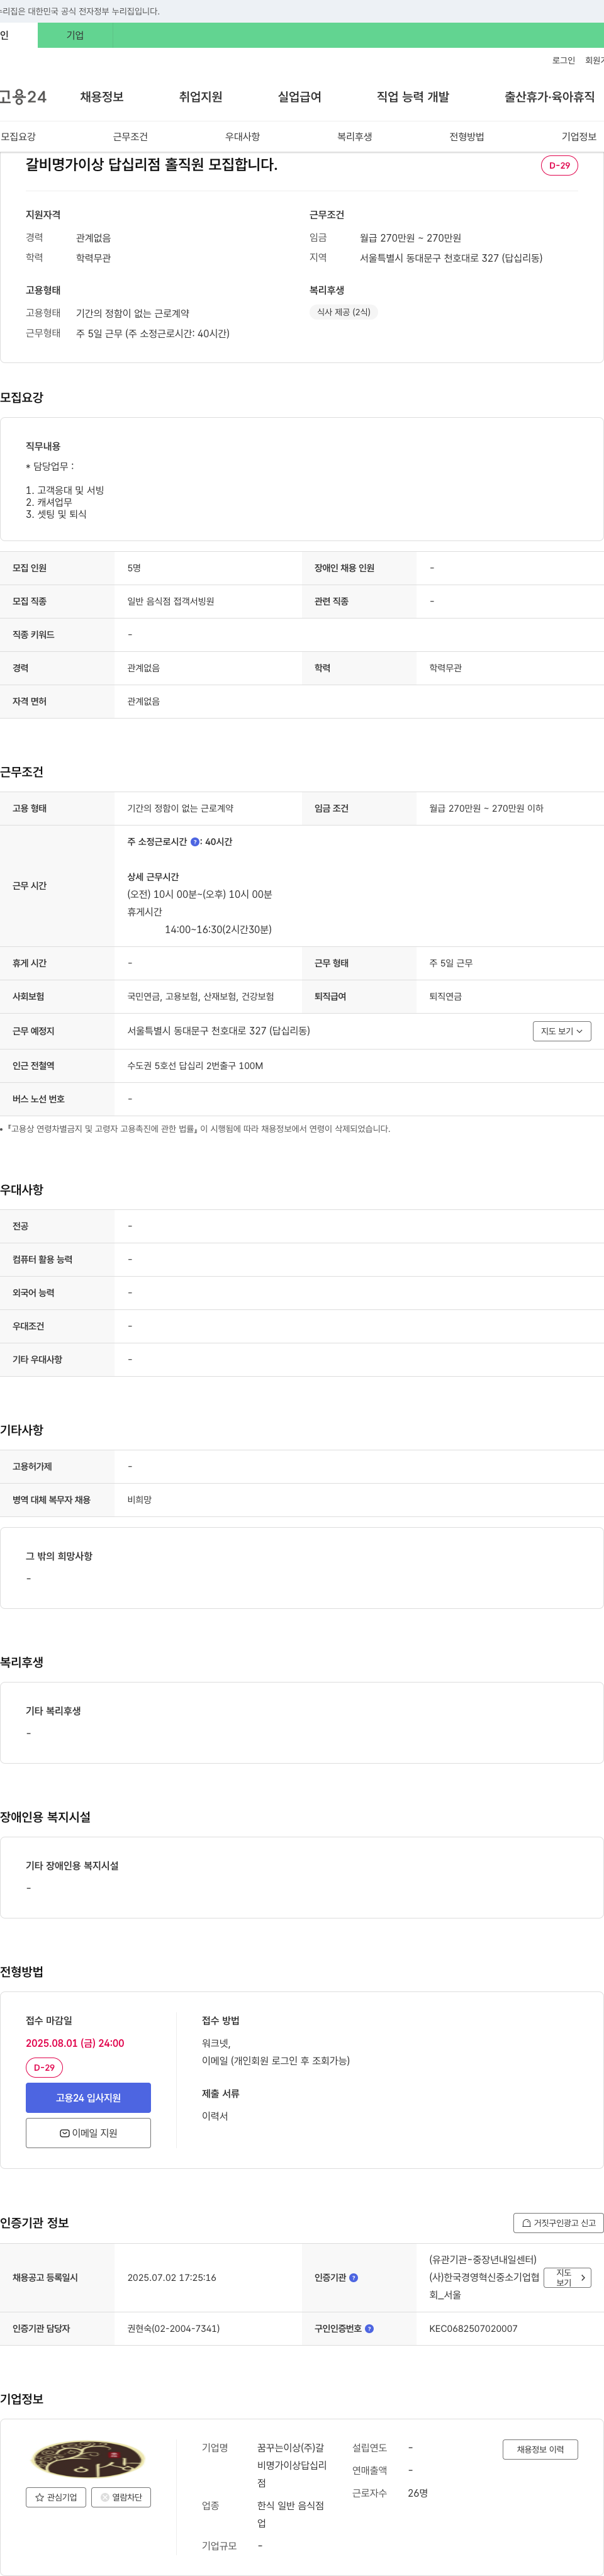The height and width of the screenshot is (2576, 604).
Task: Open the 채용정보 이력 button
Action: 540,2449
